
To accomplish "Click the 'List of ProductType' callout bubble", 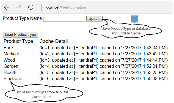I will tap(44, 93).
